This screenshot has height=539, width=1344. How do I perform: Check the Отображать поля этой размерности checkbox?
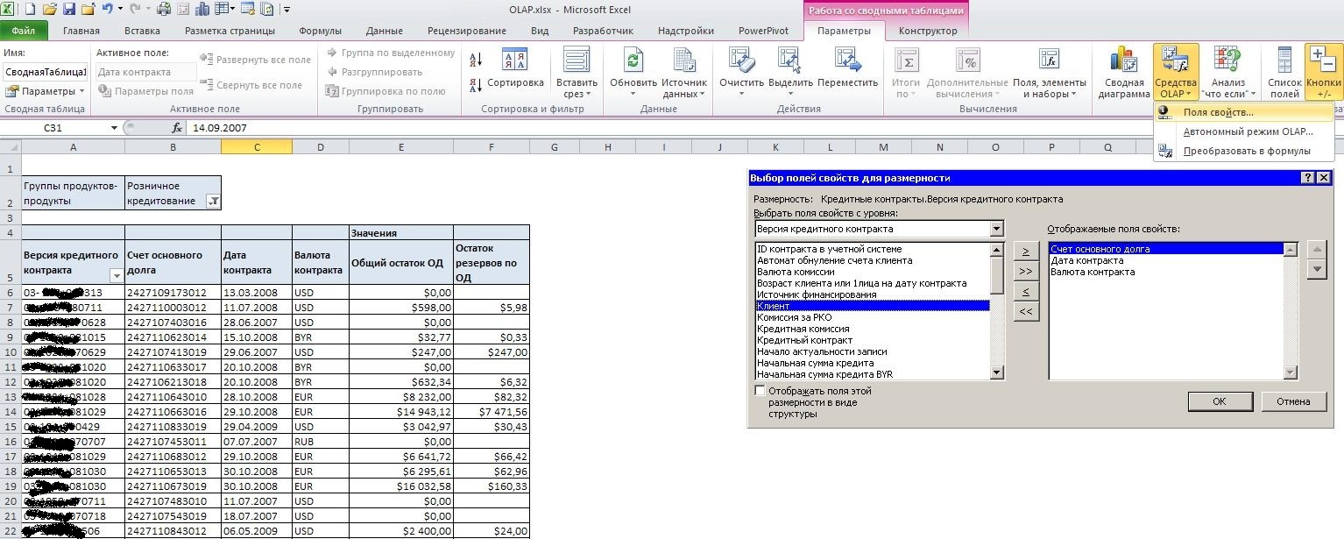point(760,391)
